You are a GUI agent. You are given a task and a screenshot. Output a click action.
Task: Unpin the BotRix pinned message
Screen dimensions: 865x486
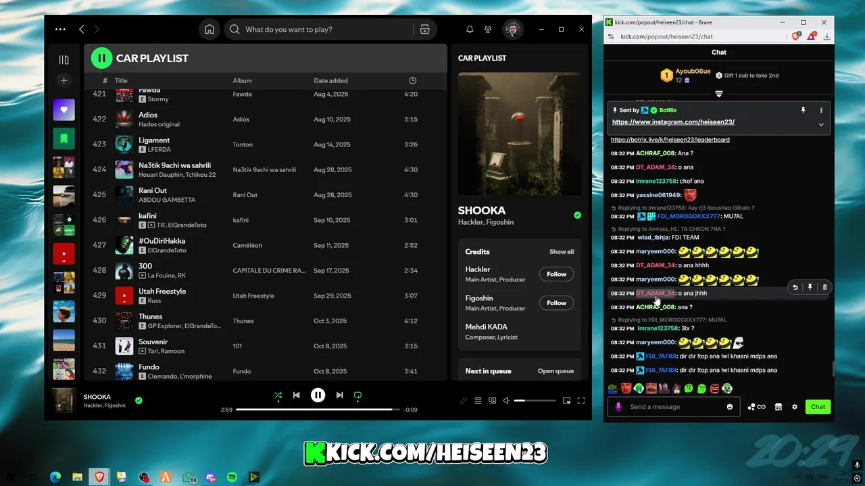803,110
